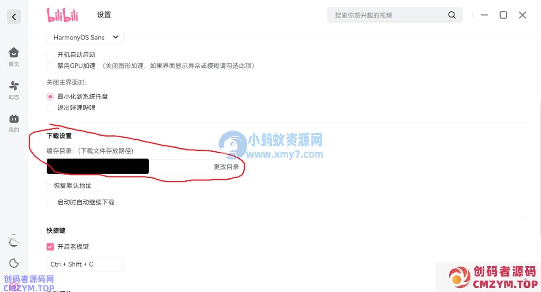
Task: Open user avatar in sidebar
Action: (x=14, y=241)
